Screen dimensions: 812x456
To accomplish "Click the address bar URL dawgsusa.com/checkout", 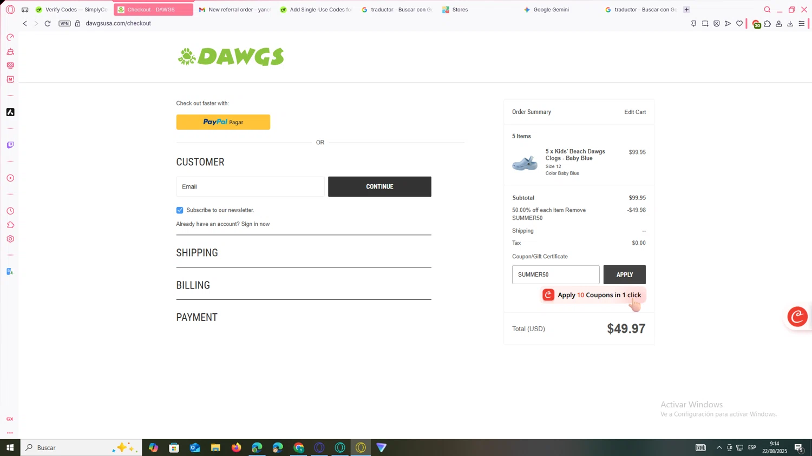I will pos(118,23).
